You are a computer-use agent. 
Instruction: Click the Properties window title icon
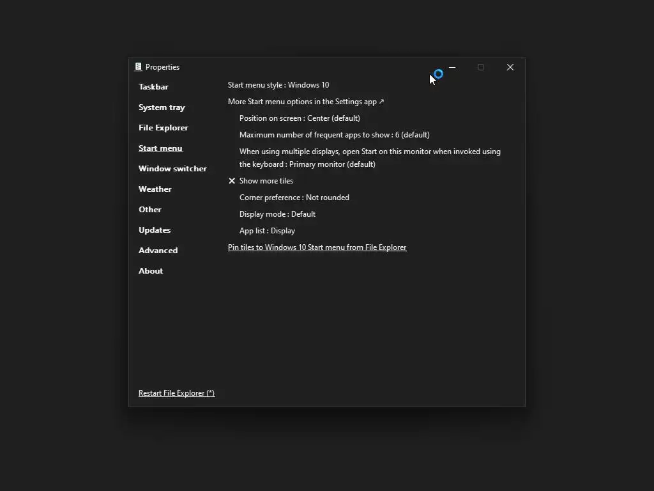coord(138,66)
